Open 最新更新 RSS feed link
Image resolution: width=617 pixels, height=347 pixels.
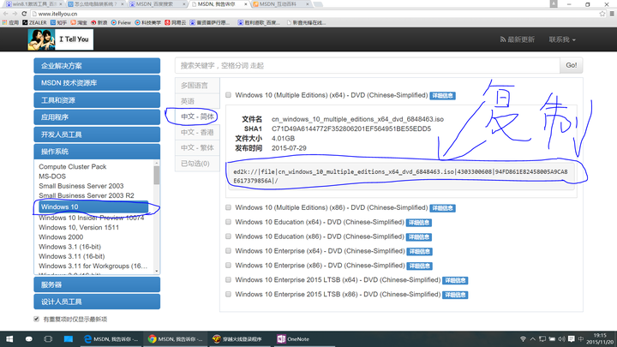(x=517, y=39)
